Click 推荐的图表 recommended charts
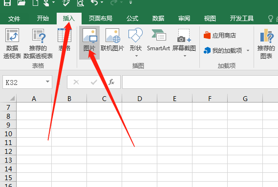This screenshot has width=278, height=187. [266, 43]
